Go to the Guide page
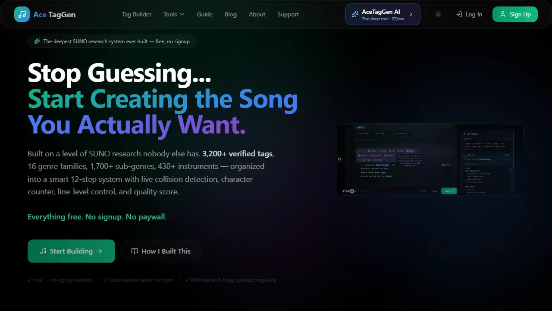This screenshot has width=552, height=311. 205,14
